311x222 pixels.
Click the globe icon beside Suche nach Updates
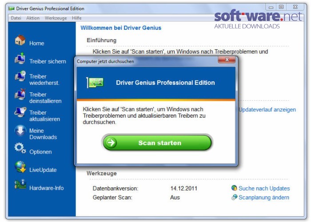pyautogui.click(x=234, y=188)
